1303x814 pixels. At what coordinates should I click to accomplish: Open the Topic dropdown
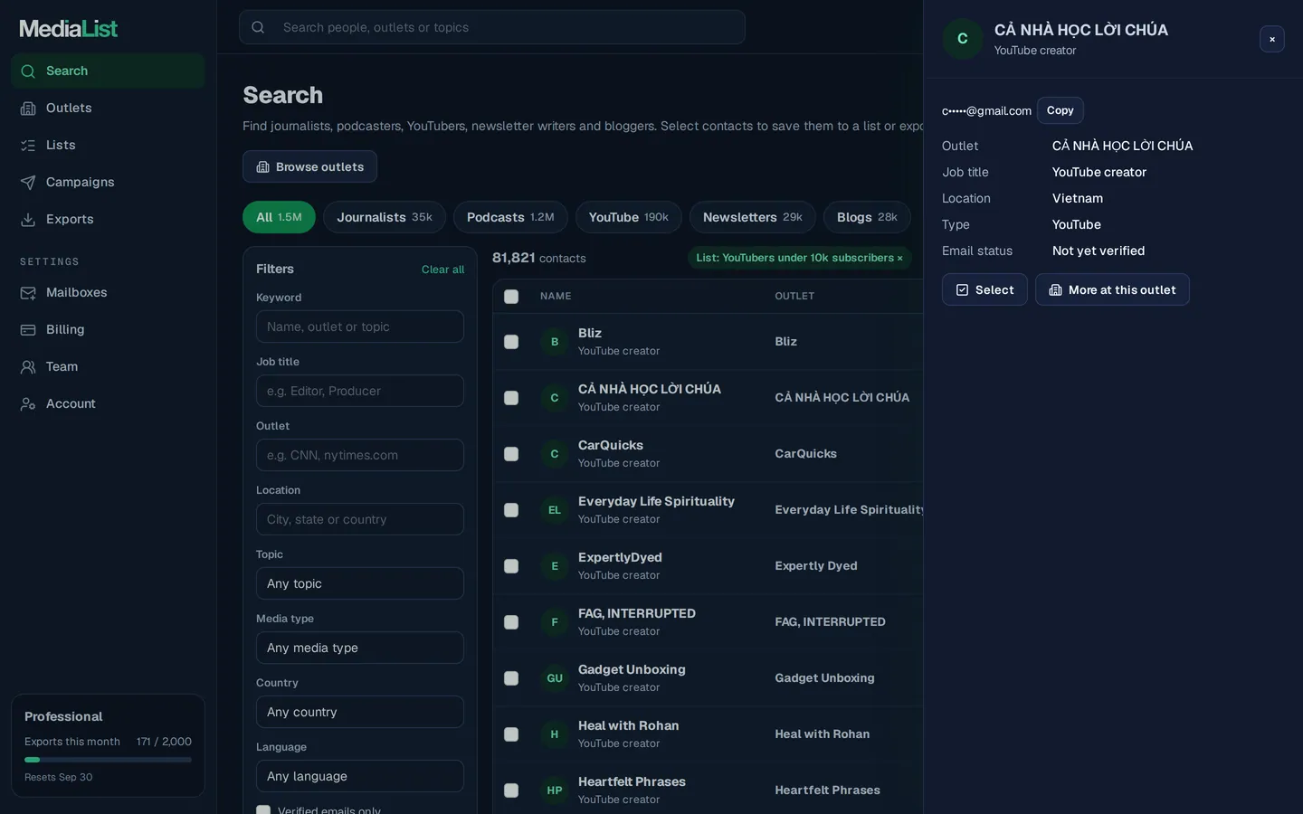pyautogui.click(x=360, y=583)
